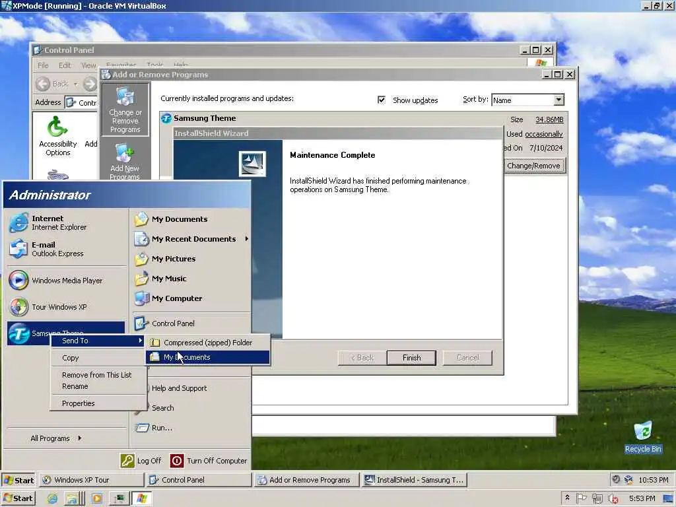
Task: Select Remove from This List
Action: 99,375
